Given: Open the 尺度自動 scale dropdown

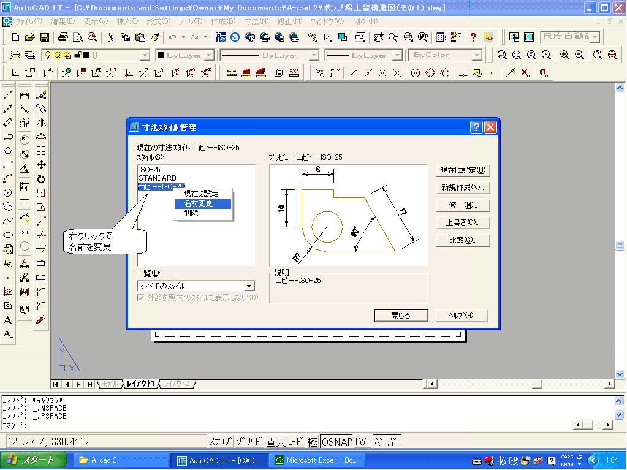Looking at the screenshot, I should pyautogui.click(x=595, y=37).
